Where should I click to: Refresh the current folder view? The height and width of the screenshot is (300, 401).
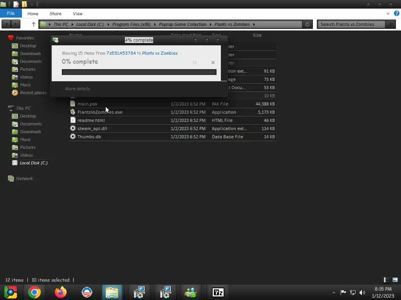coord(307,24)
